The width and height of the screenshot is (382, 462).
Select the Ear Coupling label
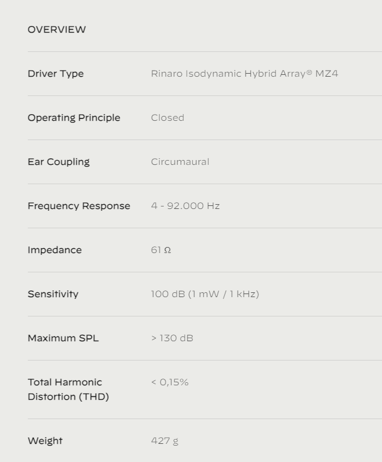(x=59, y=162)
